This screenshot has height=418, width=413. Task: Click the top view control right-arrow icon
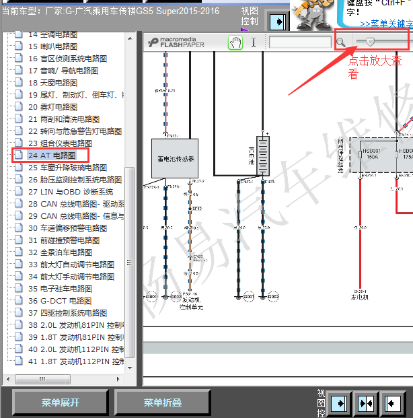tap(278, 22)
